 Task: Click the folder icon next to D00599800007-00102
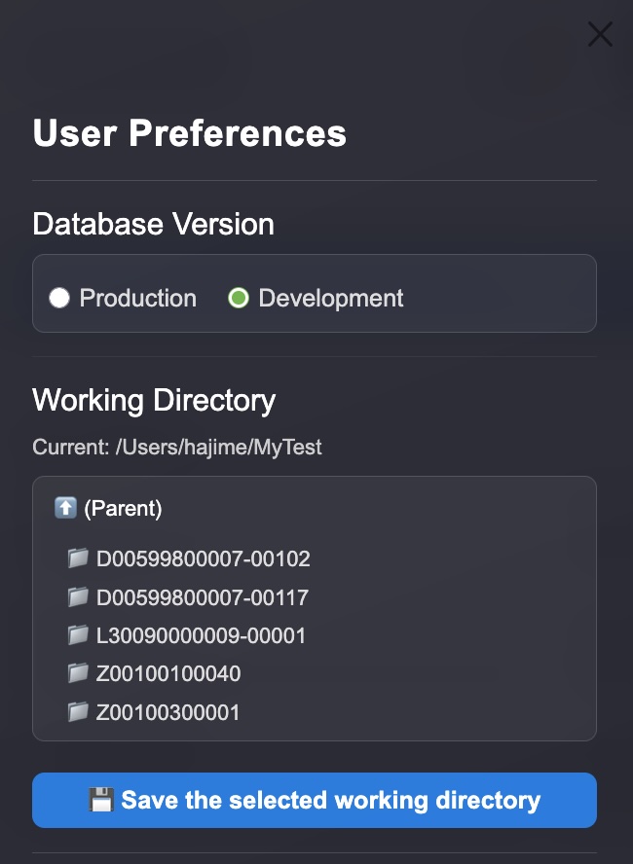(78, 558)
